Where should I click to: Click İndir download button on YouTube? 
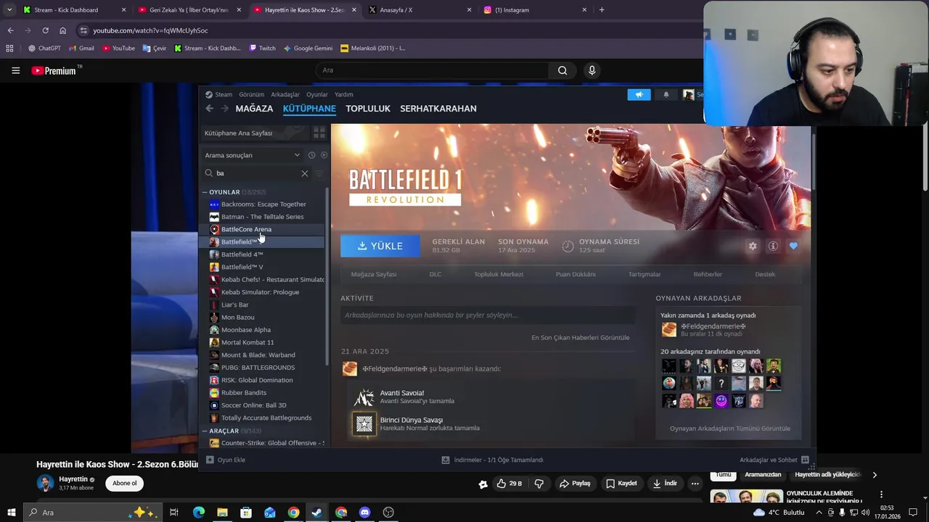point(665,484)
